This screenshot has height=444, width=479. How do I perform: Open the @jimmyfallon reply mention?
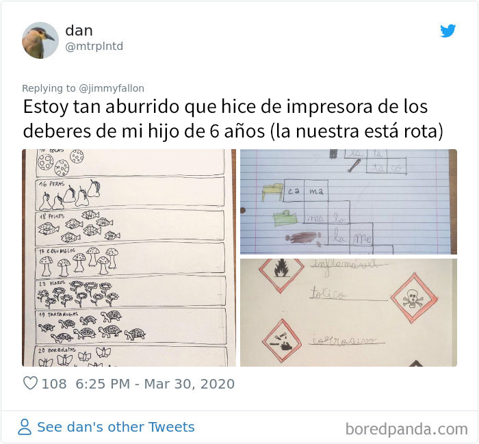click(x=112, y=88)
